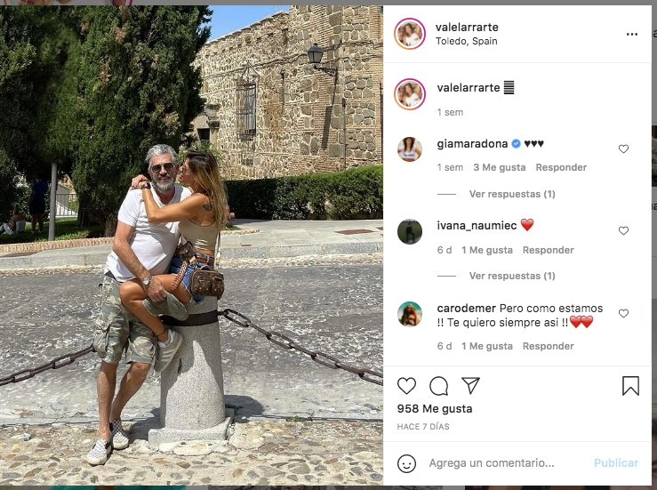Save the post with the bookmark icon
The height and width of the screenshot is (490, 657).
coord(630,386)
